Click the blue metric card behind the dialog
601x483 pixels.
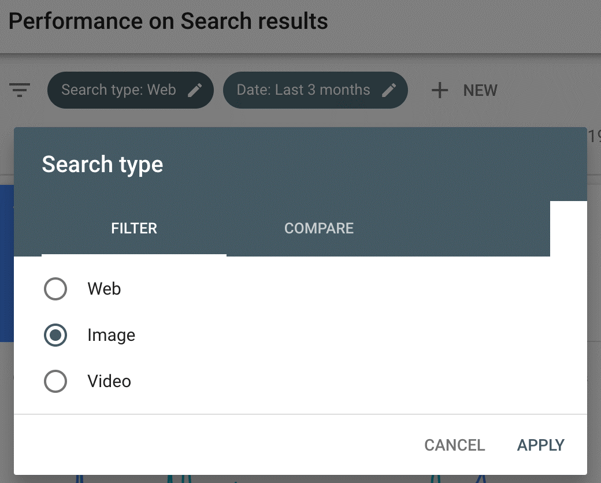click(x=7, y=263)
